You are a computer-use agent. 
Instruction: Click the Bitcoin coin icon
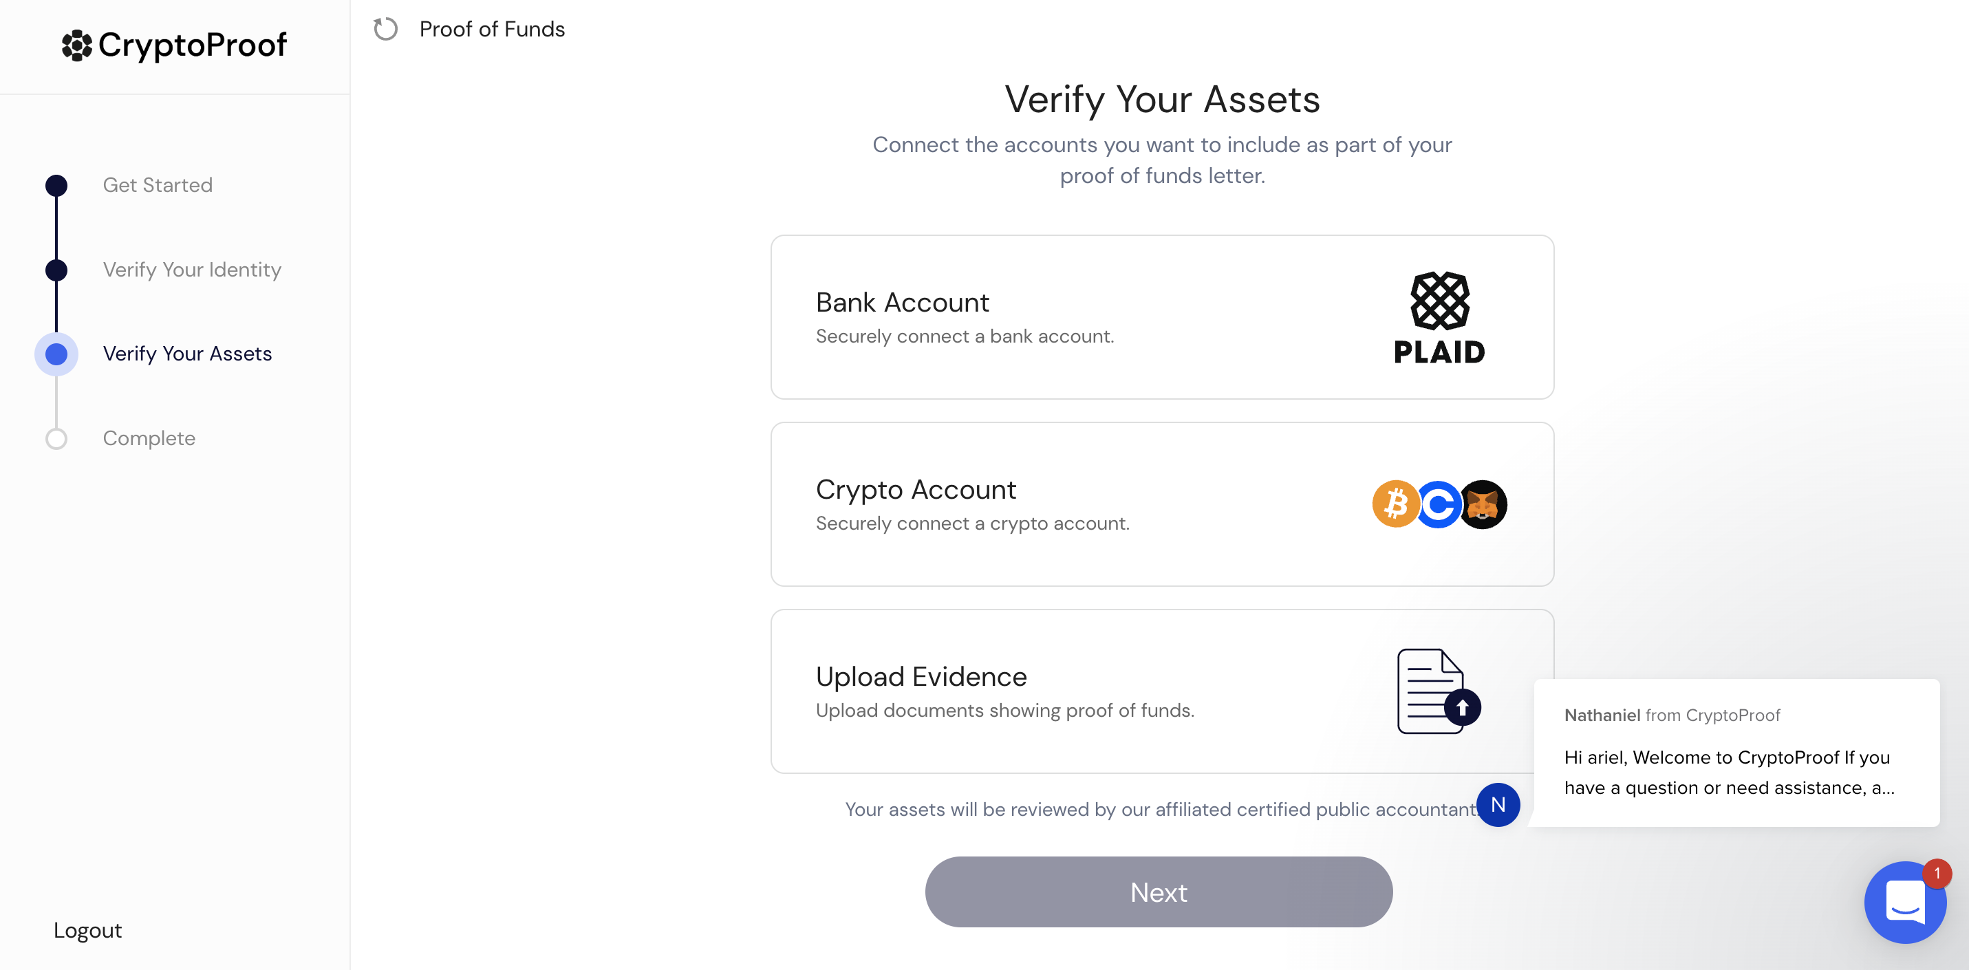point(1395,504)
